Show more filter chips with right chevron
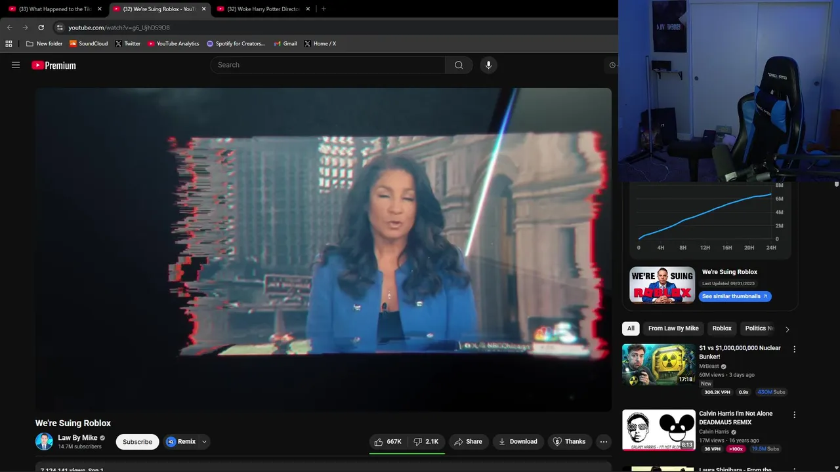Screen dimensions: 840x472 pos(787,329)
